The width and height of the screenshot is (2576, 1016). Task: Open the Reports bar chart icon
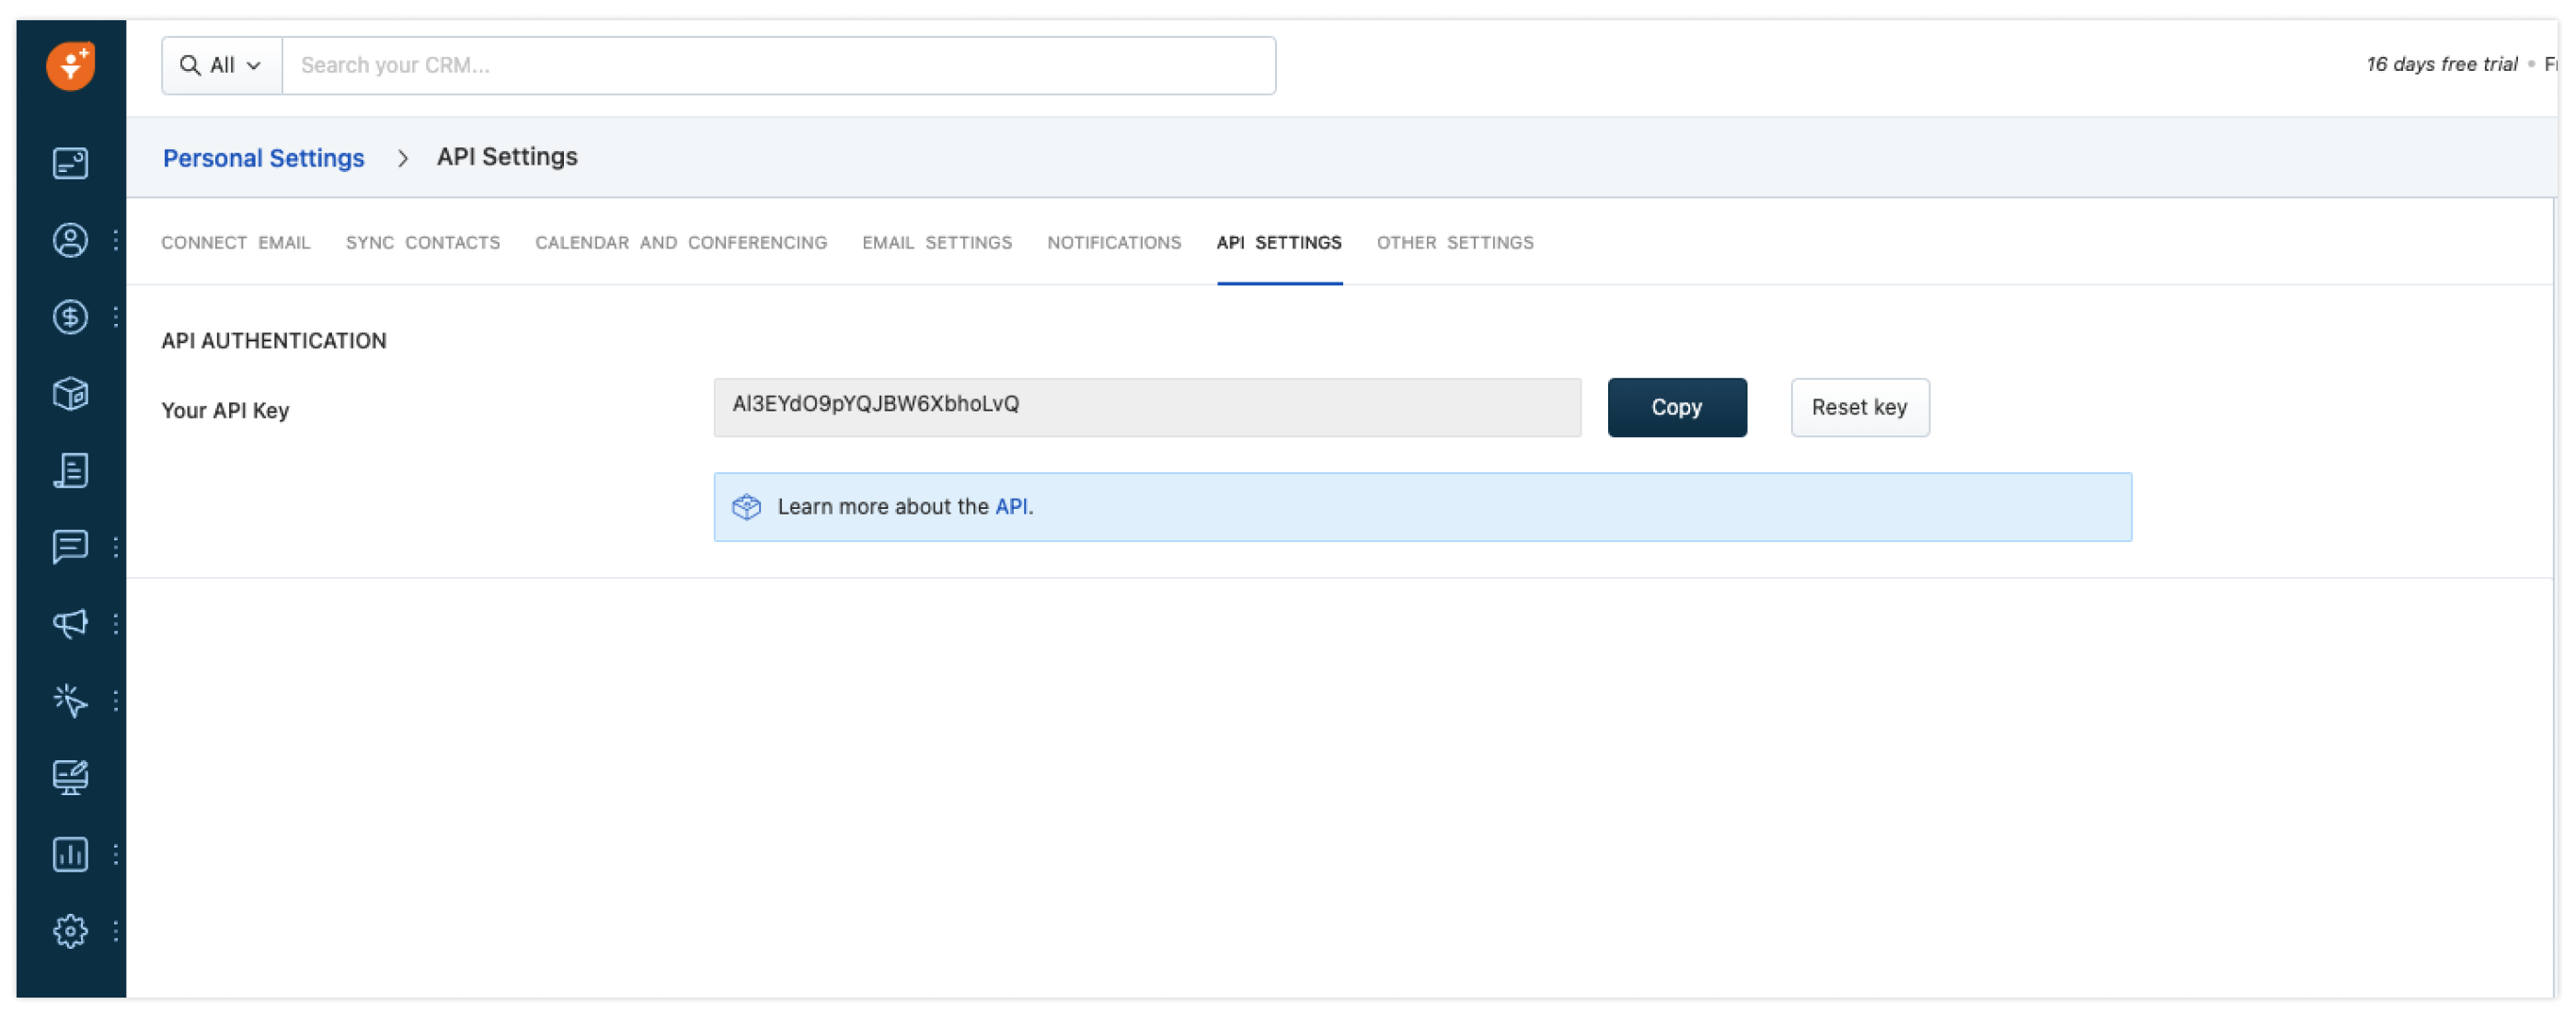point(70,854)
